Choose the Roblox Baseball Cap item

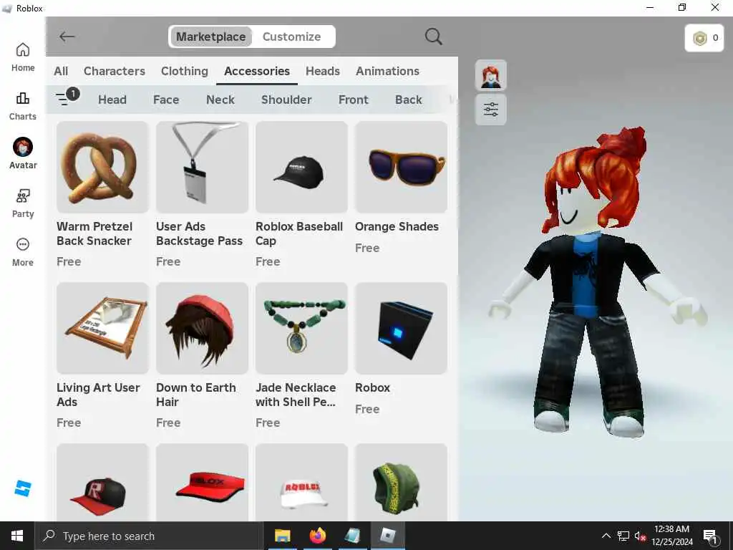click(x=301, y=167)
